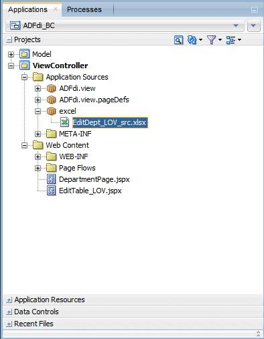Select EditTable_LOV.jspx file name
Image resolution: width=264 pixels, height=339 pixels.
click(90, 191)
